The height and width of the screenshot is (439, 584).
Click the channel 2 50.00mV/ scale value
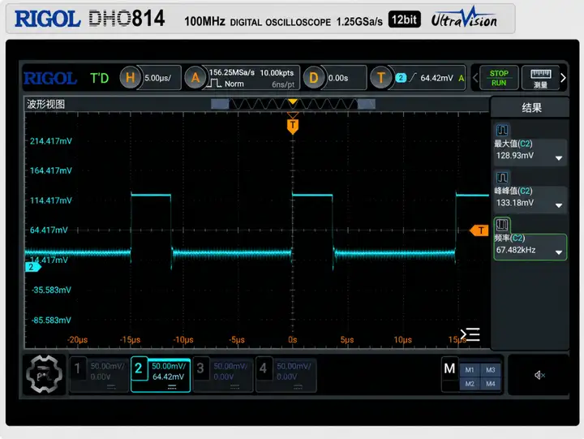coord(169,366)
